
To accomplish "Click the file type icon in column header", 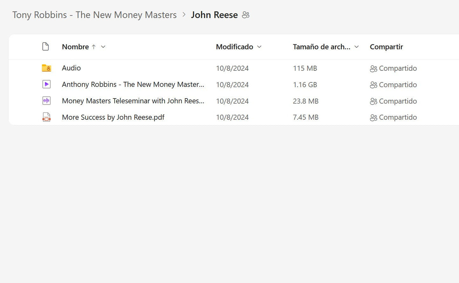I will pos(46,47).
